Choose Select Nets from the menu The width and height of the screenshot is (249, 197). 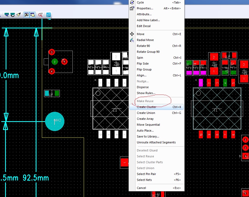coord(144,180)
